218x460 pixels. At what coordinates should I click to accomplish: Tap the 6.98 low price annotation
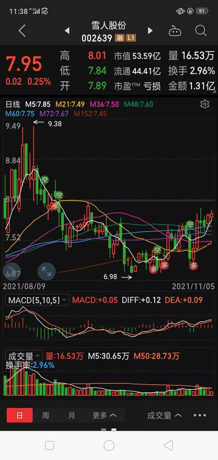[110, 277]
